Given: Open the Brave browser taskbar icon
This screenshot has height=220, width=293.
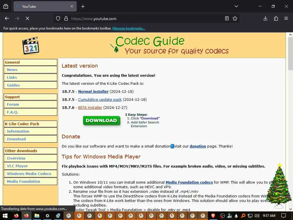Looking at the screenshot, I should pos(213,216).
